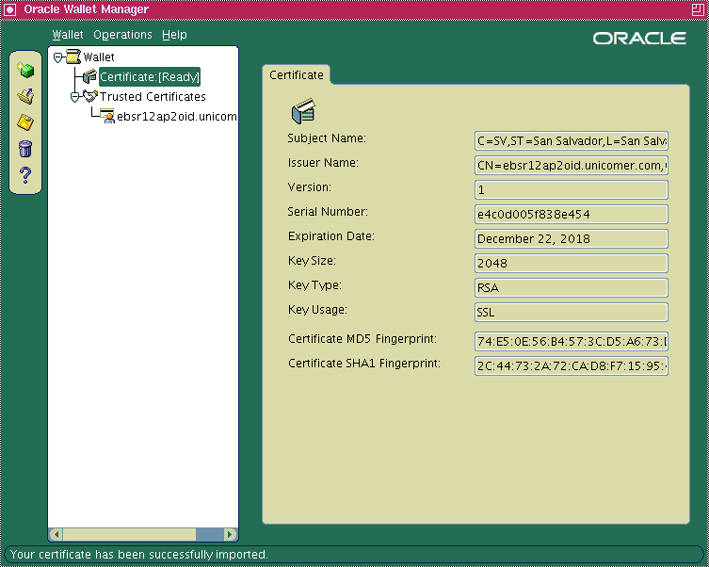Click the large certificate icon in panel
The image size is (709, 567).
(303, 111)
